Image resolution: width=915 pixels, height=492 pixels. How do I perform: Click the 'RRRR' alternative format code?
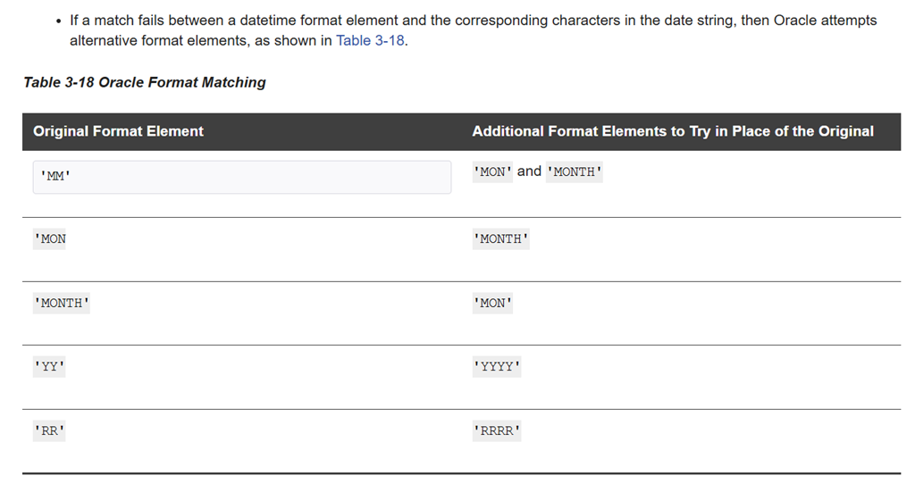coord(497,431)
